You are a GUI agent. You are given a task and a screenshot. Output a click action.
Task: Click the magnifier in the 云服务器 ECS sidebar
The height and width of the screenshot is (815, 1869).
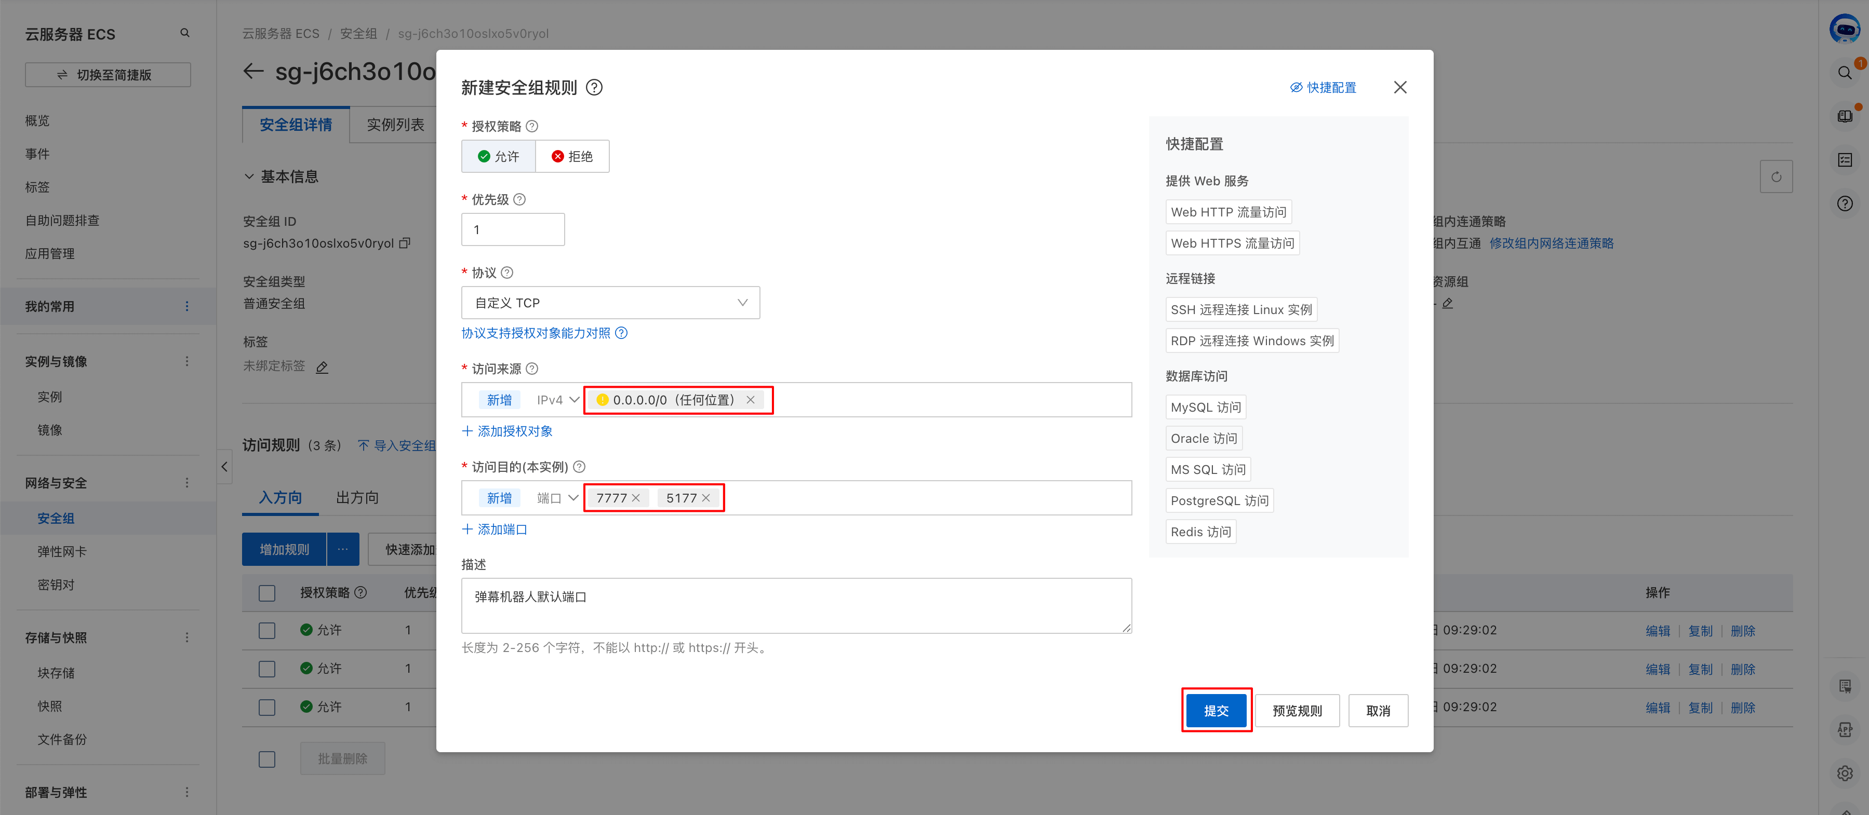[x=185, y=33]
